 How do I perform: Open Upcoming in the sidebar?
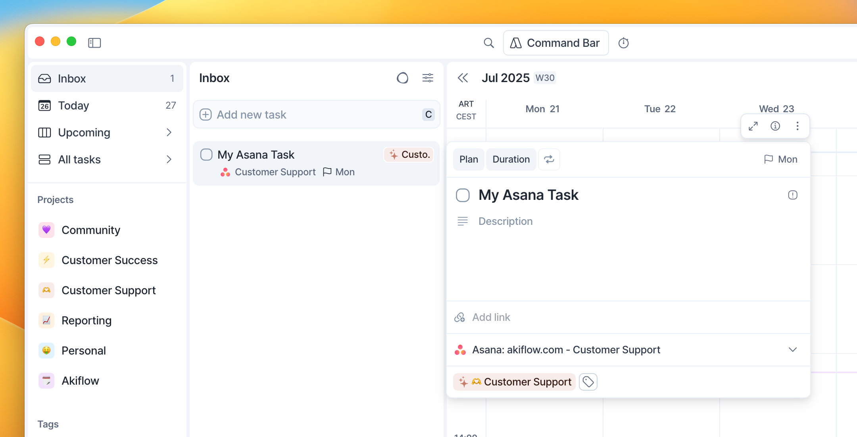tap(107, 132)
